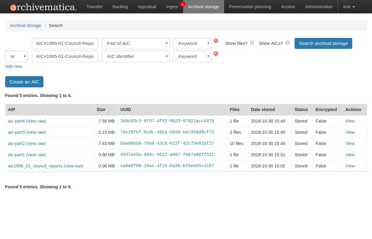This screenshot has height=239, width=372.
Task: Click Search archival storage button
Action: click(x=323, y=43)
